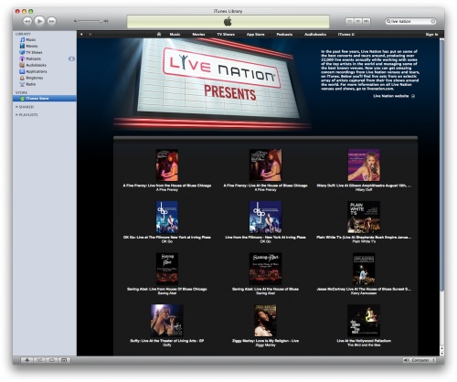
Task: Open OK Go Live at The Fillmore cover
Action: coord(167,217)
